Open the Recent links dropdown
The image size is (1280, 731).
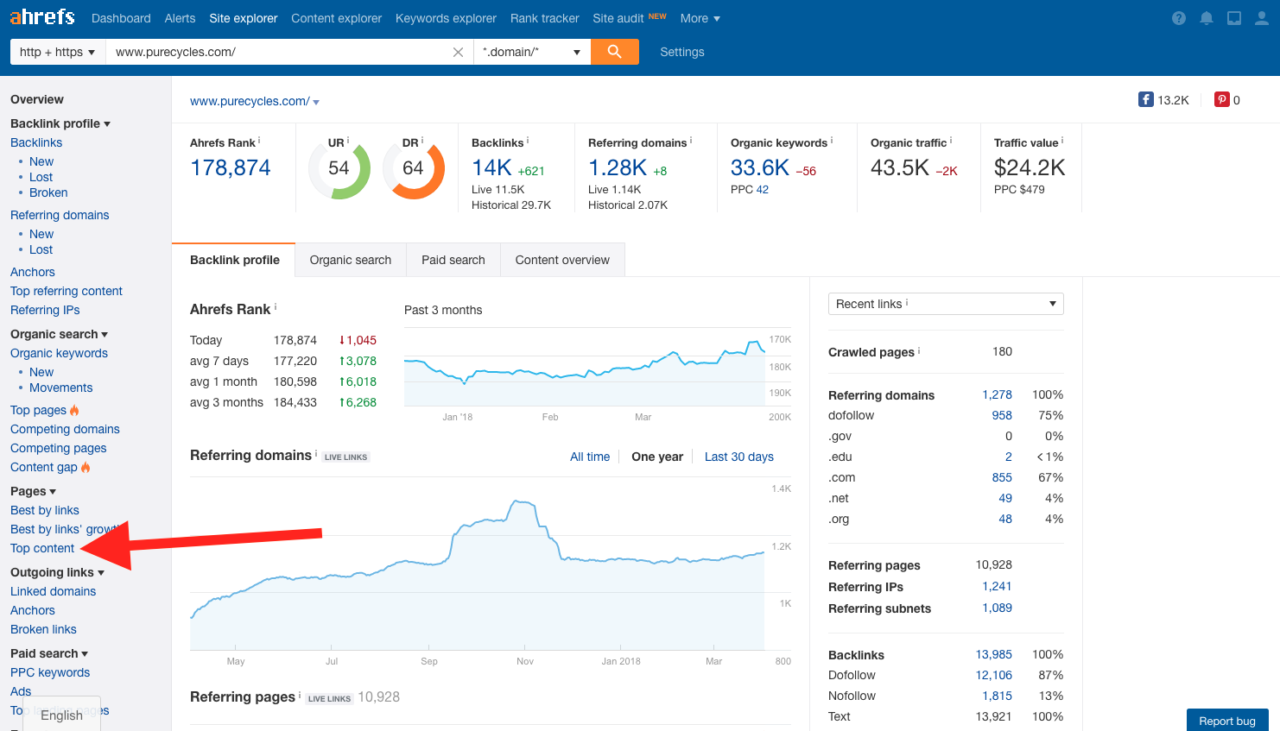(x=946, y=304)
